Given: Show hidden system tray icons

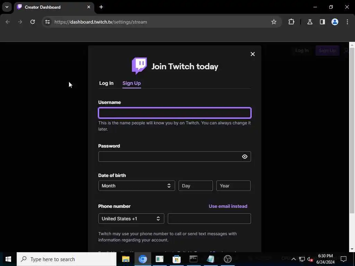Looking at the screenshot, I should (293, 259).
